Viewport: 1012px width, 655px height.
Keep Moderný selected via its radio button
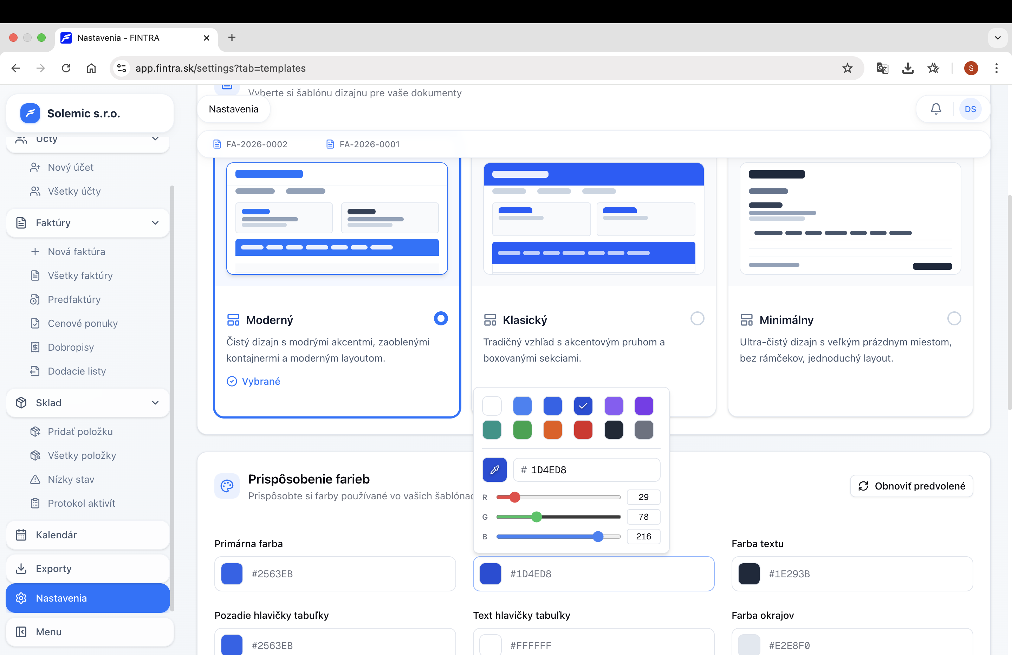tap(441, 318)
